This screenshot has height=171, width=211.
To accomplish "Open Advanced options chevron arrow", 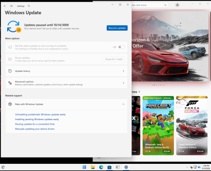I will 123,83.
